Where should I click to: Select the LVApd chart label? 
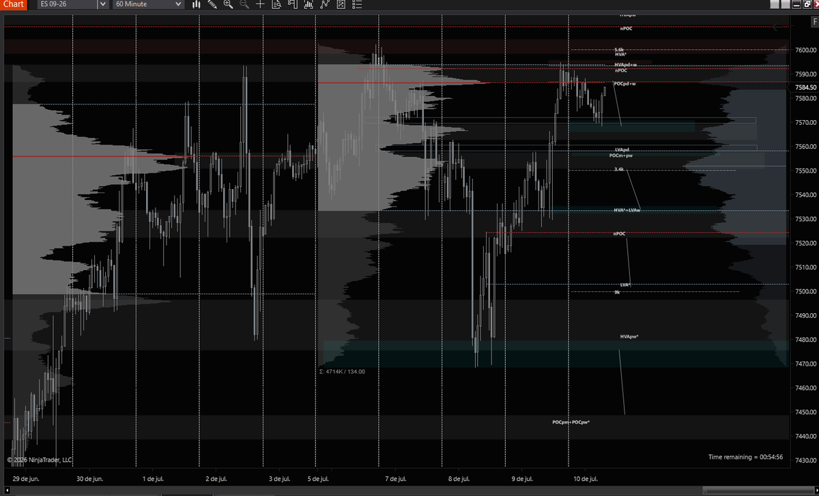click(x=622, y=149)
